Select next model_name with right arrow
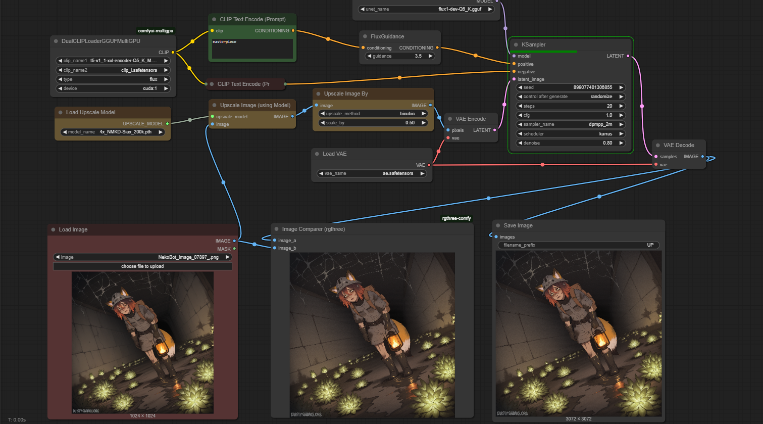The image size is (763, 424). 161,132
